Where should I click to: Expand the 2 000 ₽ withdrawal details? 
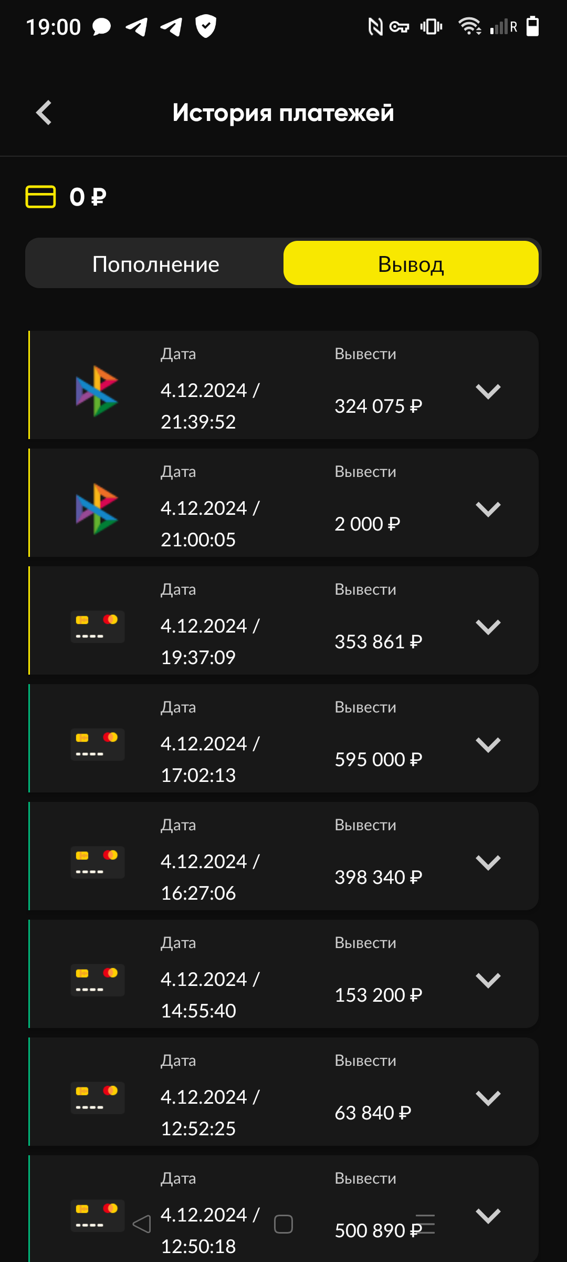[488, 509]
